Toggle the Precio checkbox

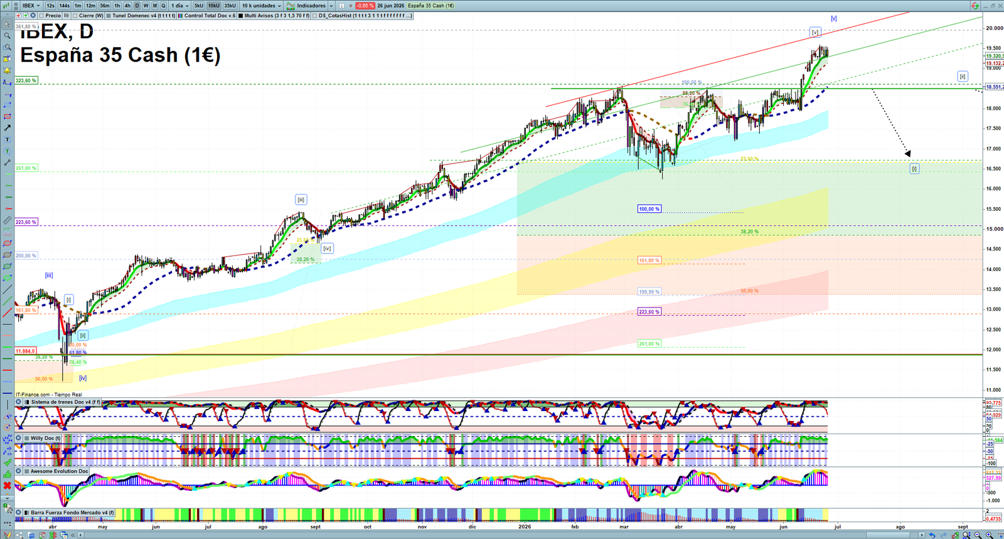pyautogui.click(x=41, y=16)
